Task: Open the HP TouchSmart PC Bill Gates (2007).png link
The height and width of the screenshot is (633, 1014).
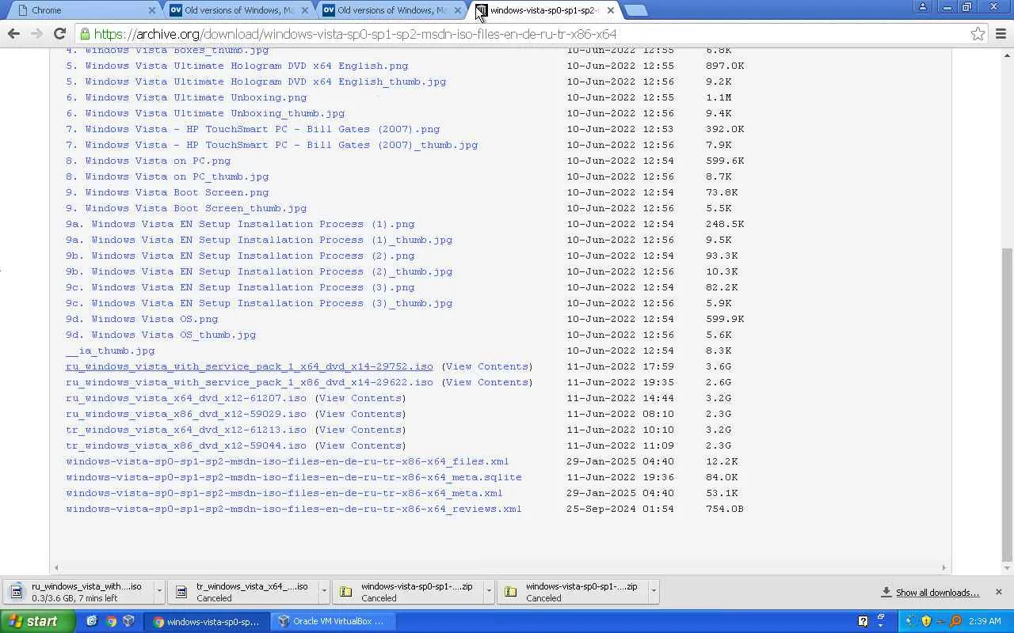Action: coord(253,129)
